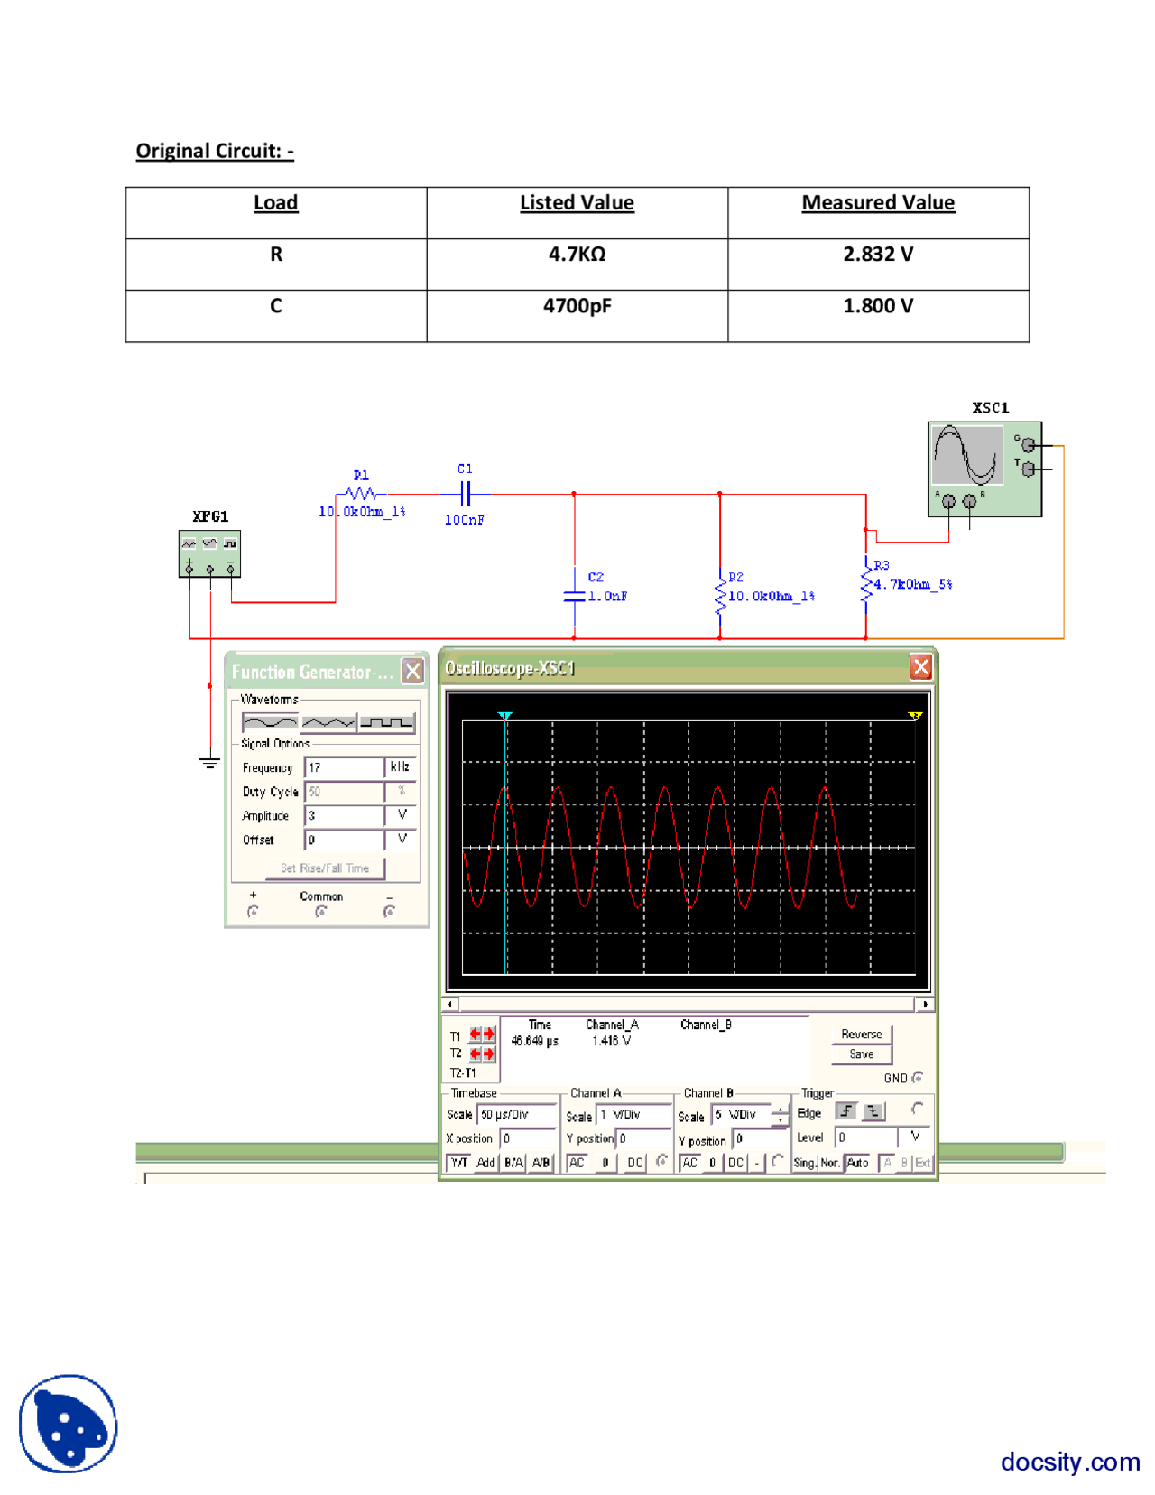Viewport: 1155px width, 1495px height.
Task: Click the Offset value field
Action: (344, 840)
